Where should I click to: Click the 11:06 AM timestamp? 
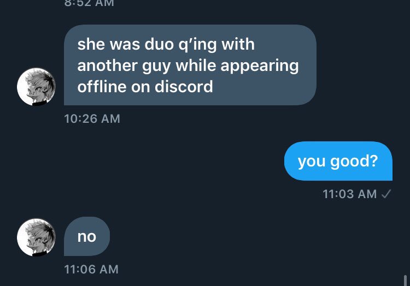(x=91, y=269)
